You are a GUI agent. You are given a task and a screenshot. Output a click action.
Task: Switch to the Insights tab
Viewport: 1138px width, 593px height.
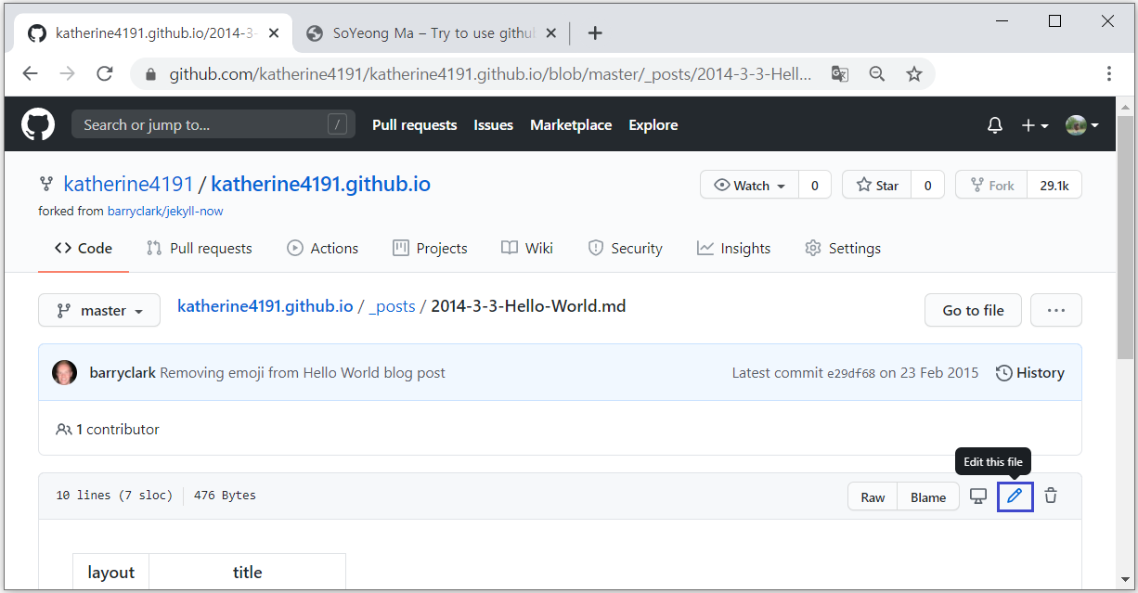coord(734,248)
